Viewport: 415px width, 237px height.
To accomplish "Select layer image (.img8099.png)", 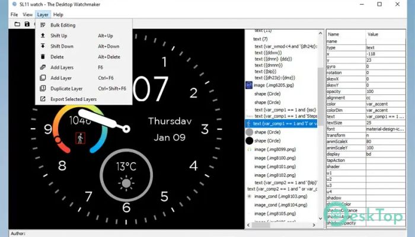I will 275,149.
